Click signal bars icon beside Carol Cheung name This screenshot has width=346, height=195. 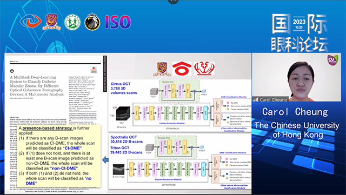click(x=256, y=99)
